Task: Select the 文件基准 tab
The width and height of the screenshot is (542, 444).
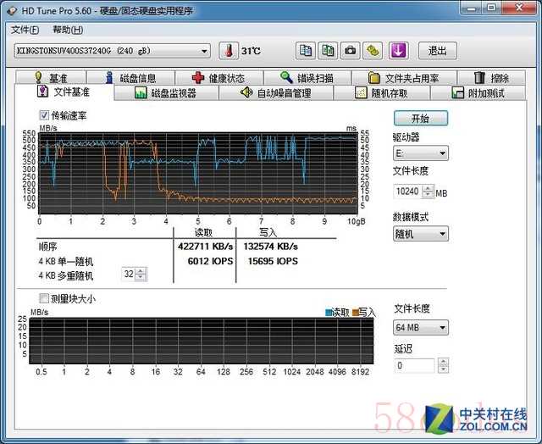Action: [x=64, y=92]
